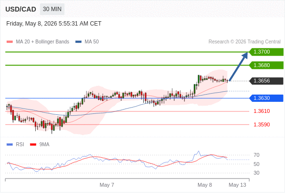Viewport: 285px width, 193px height.
Task: Select the 1.3680 green resistance tag
Action: [266, 65]
